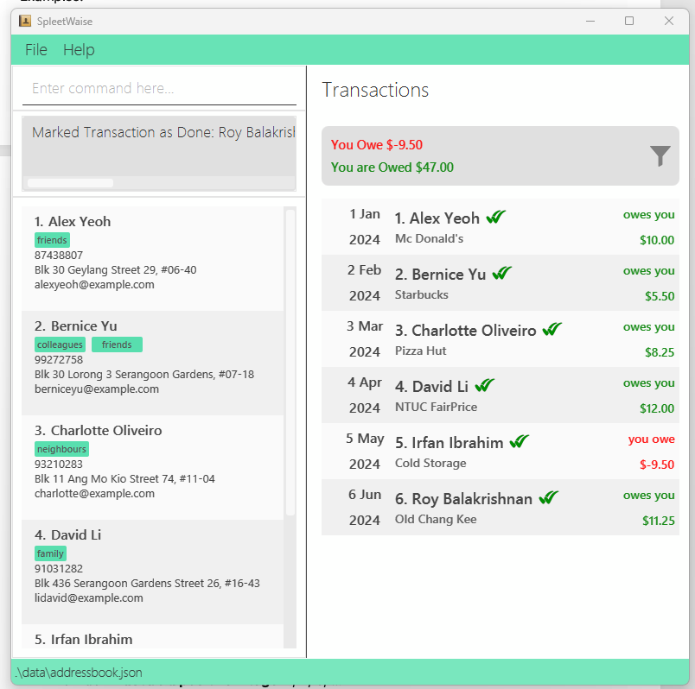Select the 'friends' tag under Alex Yeoh

coord(52,240)
